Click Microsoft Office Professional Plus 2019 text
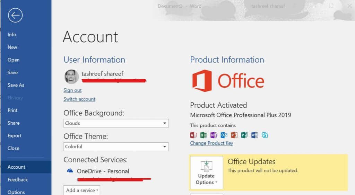Viewport: 355px width, 195px height. pyautogui.click(x=241, y=115)
